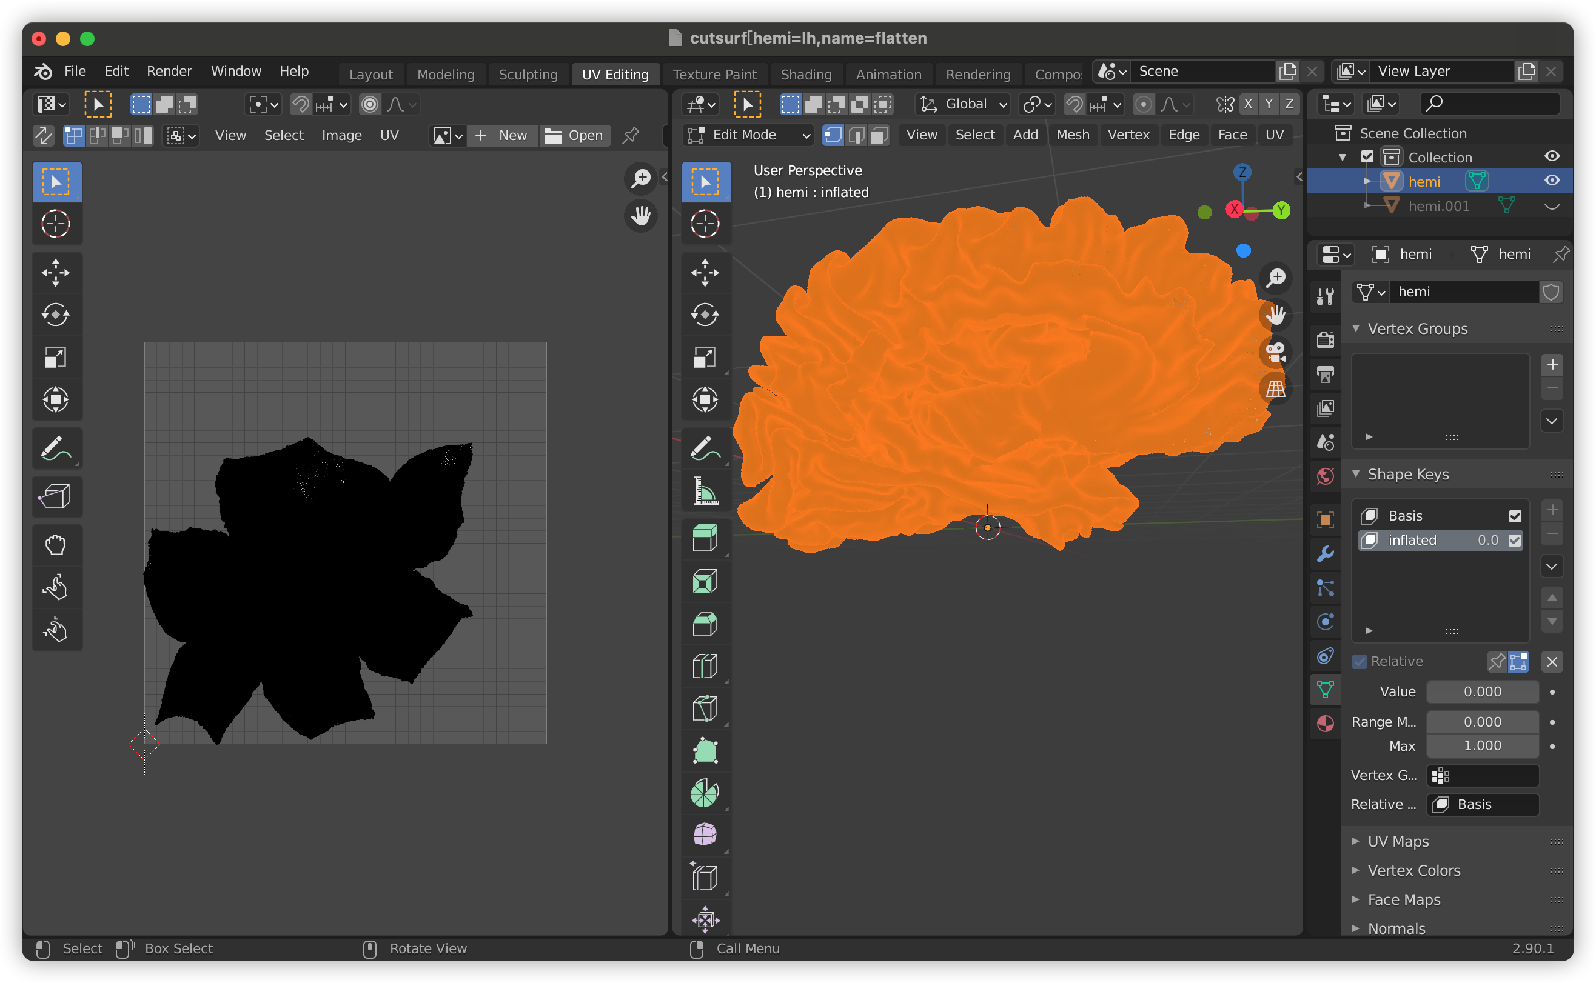Adjust the shape key Value slider
The image size is (1596, 983).
coord(1482,691)
